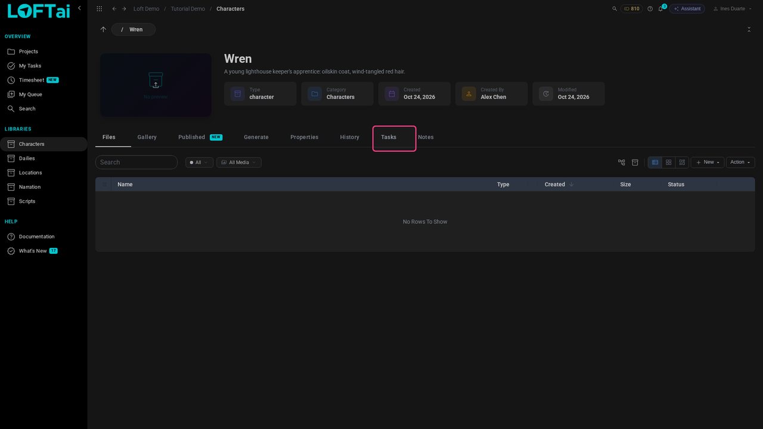Open the New dropdown button
The image size is (763, 429).
click(708, 162)
